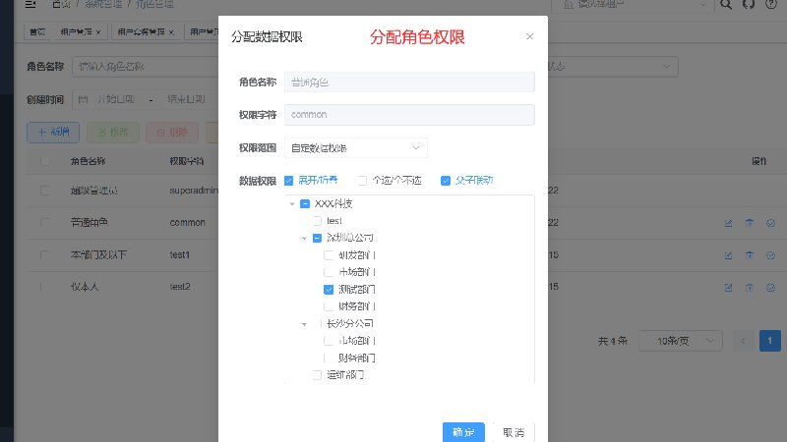Image resolution: width=787 pixels, height=442 pixels.
Task: Click the data-permission check icon in the 普通角色 row
Action: pyautogui.click(x=770, y=223)
